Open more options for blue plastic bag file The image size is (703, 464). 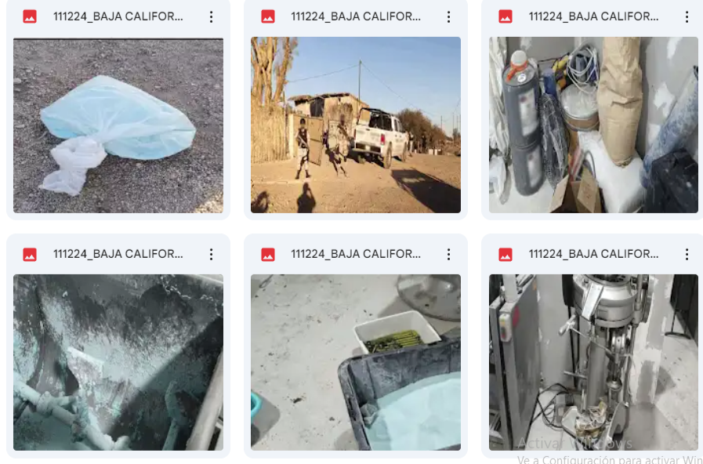[211, 17]
